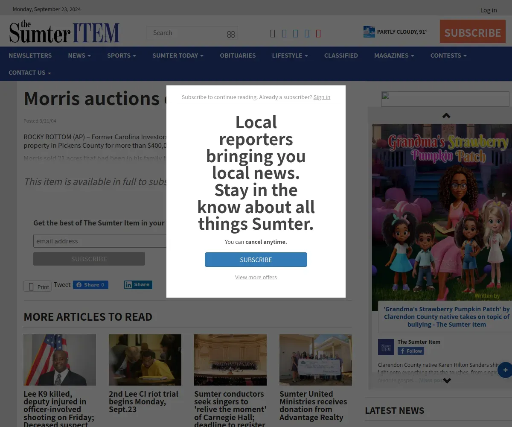Image resolution: width=512 pixels, height=427 pixels.
Task: Open '2nd Lee CI riot trial' headline
Action: pyautogui.click(x=143, y=401)
